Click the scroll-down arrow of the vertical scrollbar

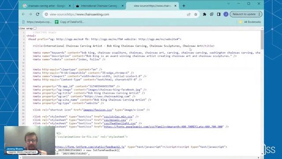pos(262,154)
